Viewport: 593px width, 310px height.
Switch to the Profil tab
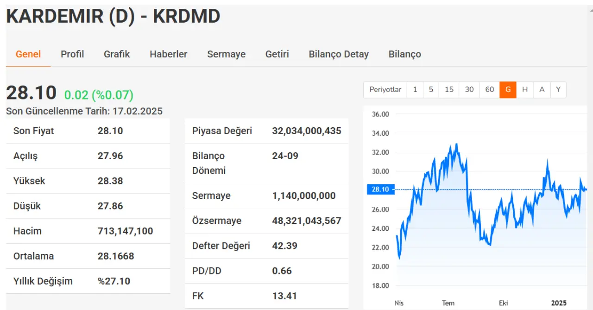[72, 54]
